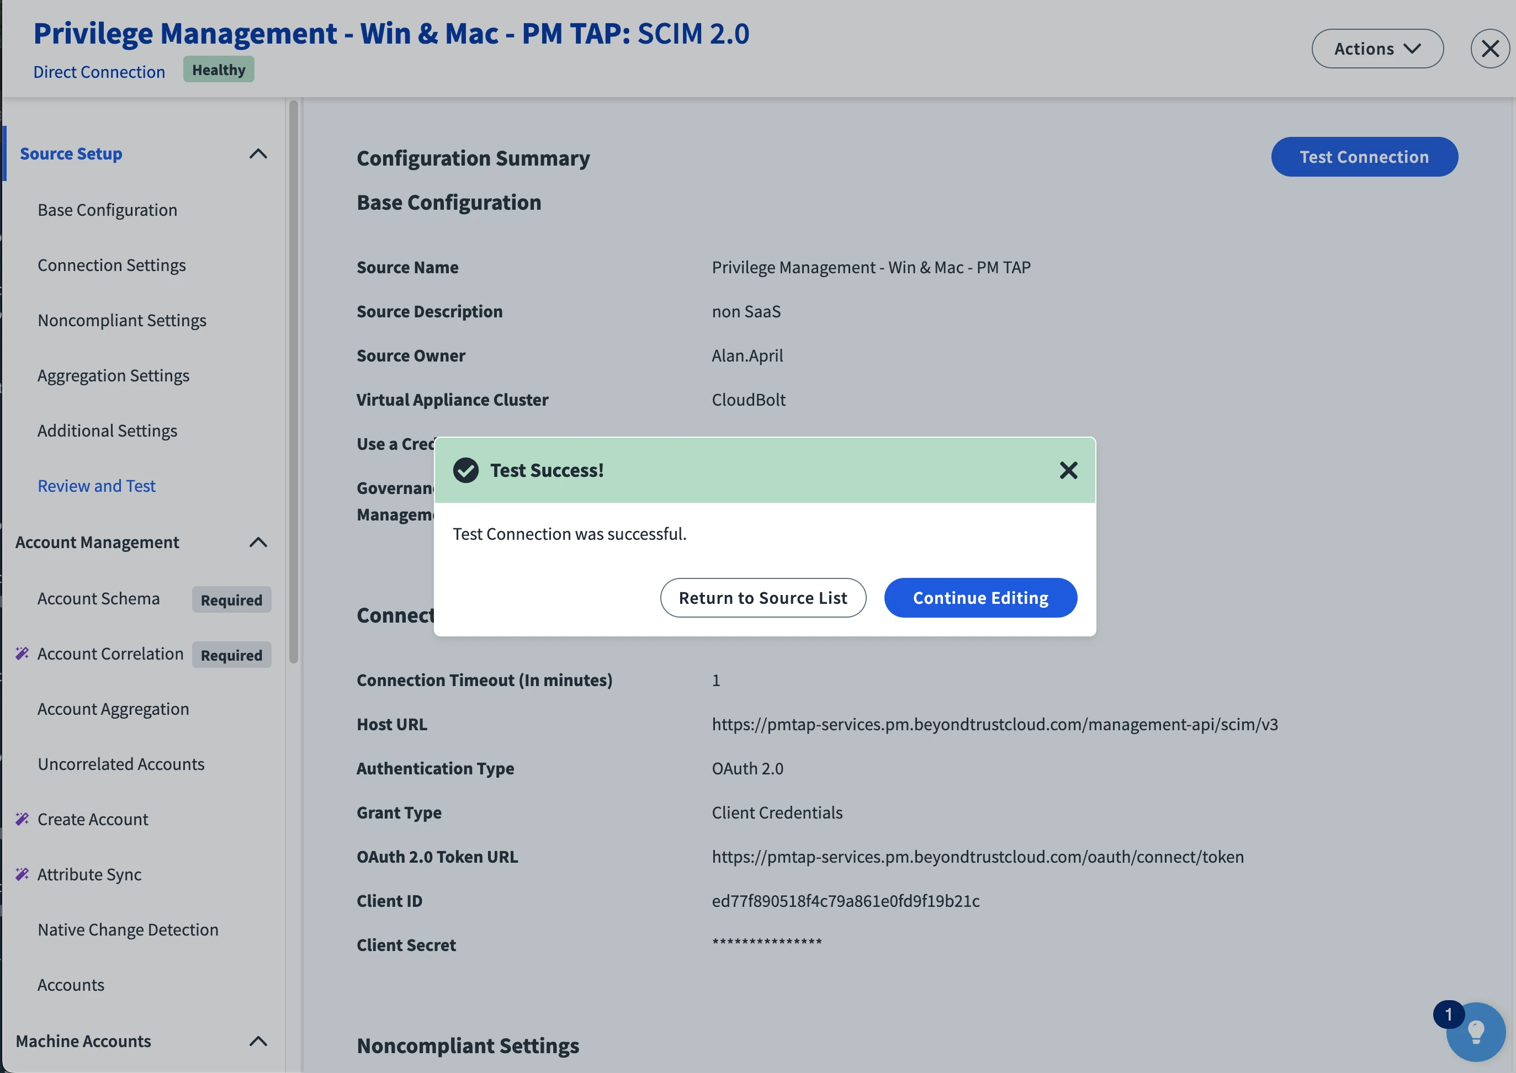Click the Noncompliant Settings section heading
This screenshot has height=1073, width=1516.
(468, 1046)
